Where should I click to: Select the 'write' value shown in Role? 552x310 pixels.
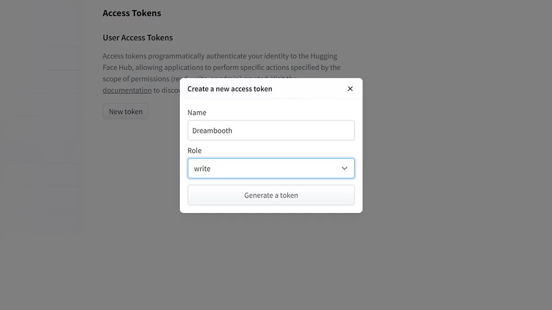(x=202, y=169)
